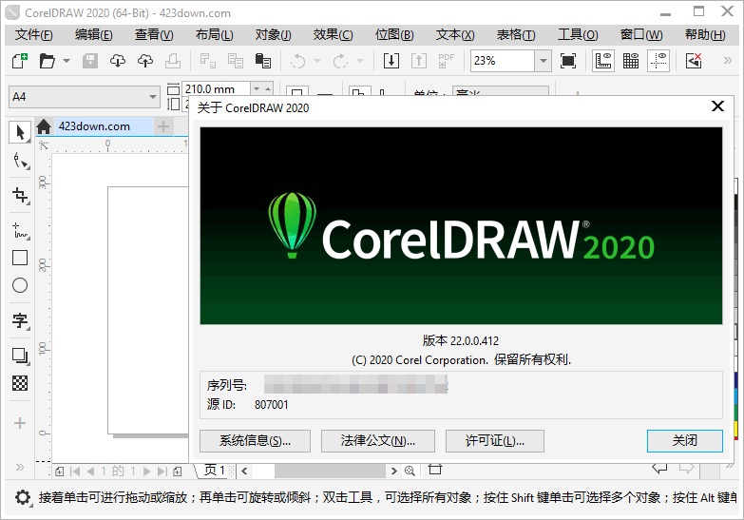Click the cloud download icon

[x=118, y=61]
